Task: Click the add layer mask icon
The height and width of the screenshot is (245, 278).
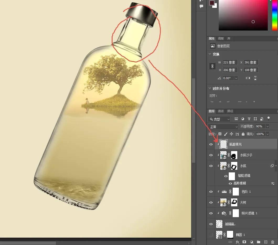Action: click(x=244, y=242)
